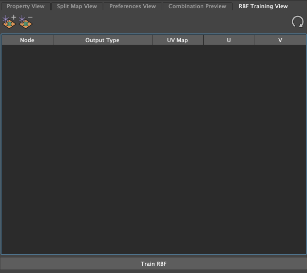The image size is (307, 273).
Task: Click the Train RBF button
Action: click(x=153, y=264)
